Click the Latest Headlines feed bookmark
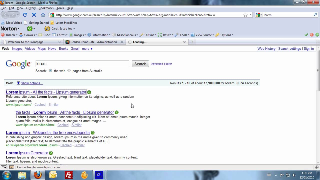Viewport: 320px width, 180px height. 64,22
